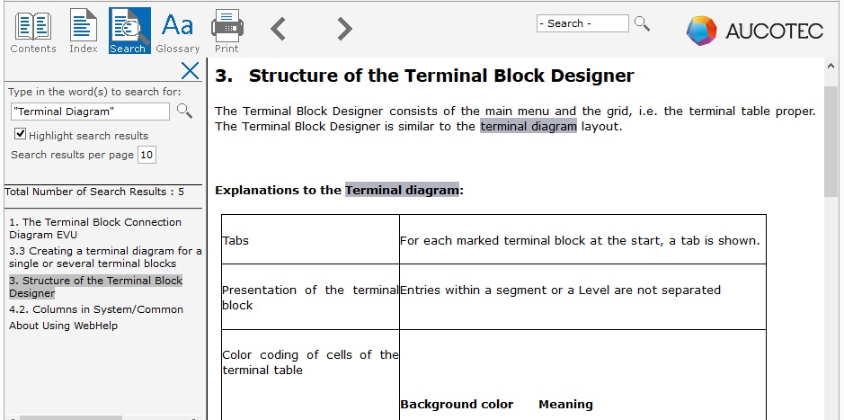The image size is (844, 420).
Task: Toggle Highlight search results checkbox
Action: coord(21,134)
